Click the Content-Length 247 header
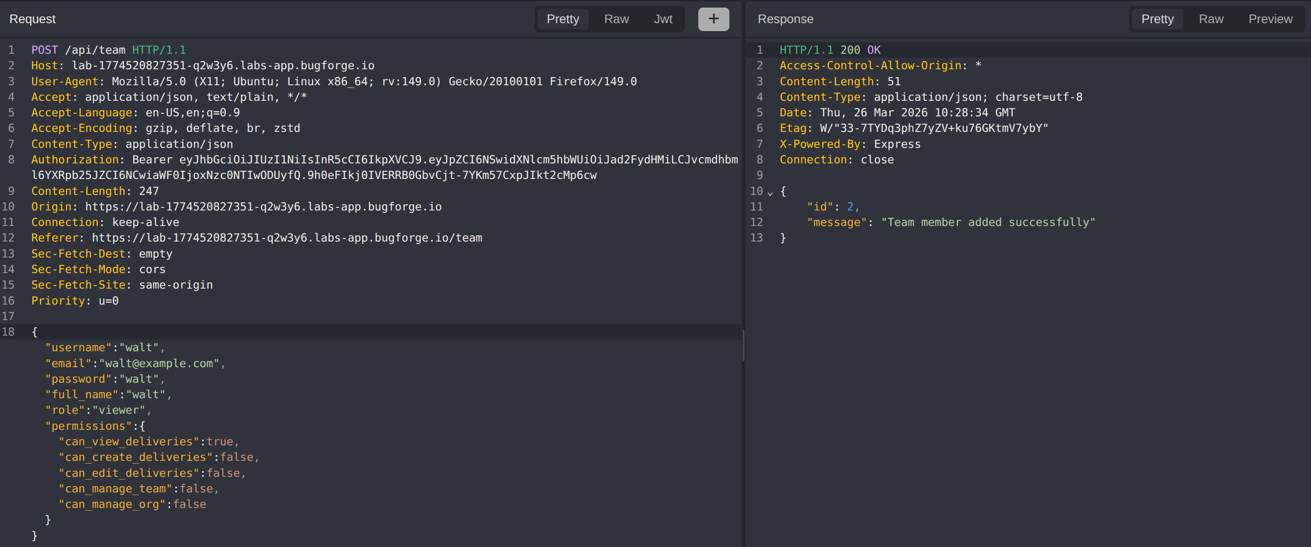Viewport: 1311px width, 547px height. coord(95,191)
